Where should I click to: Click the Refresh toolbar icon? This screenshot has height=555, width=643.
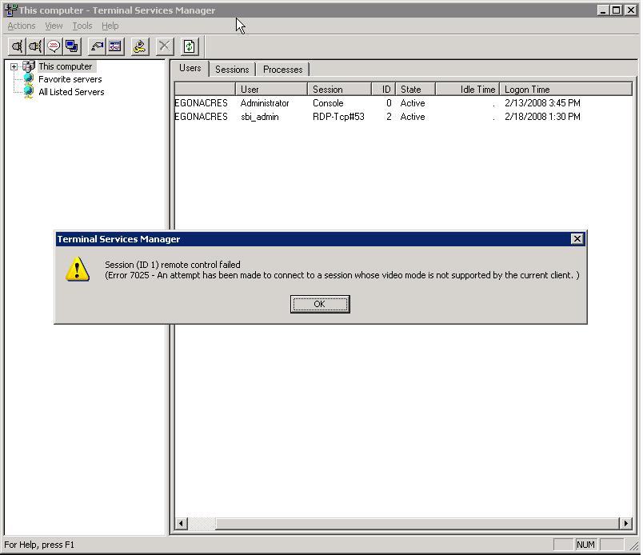tap(190, 46)
